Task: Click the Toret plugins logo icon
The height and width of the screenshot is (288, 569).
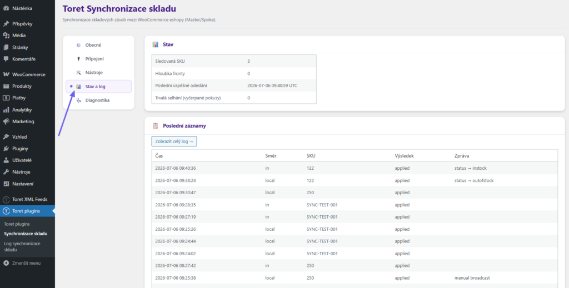Action: pos(6,211)
